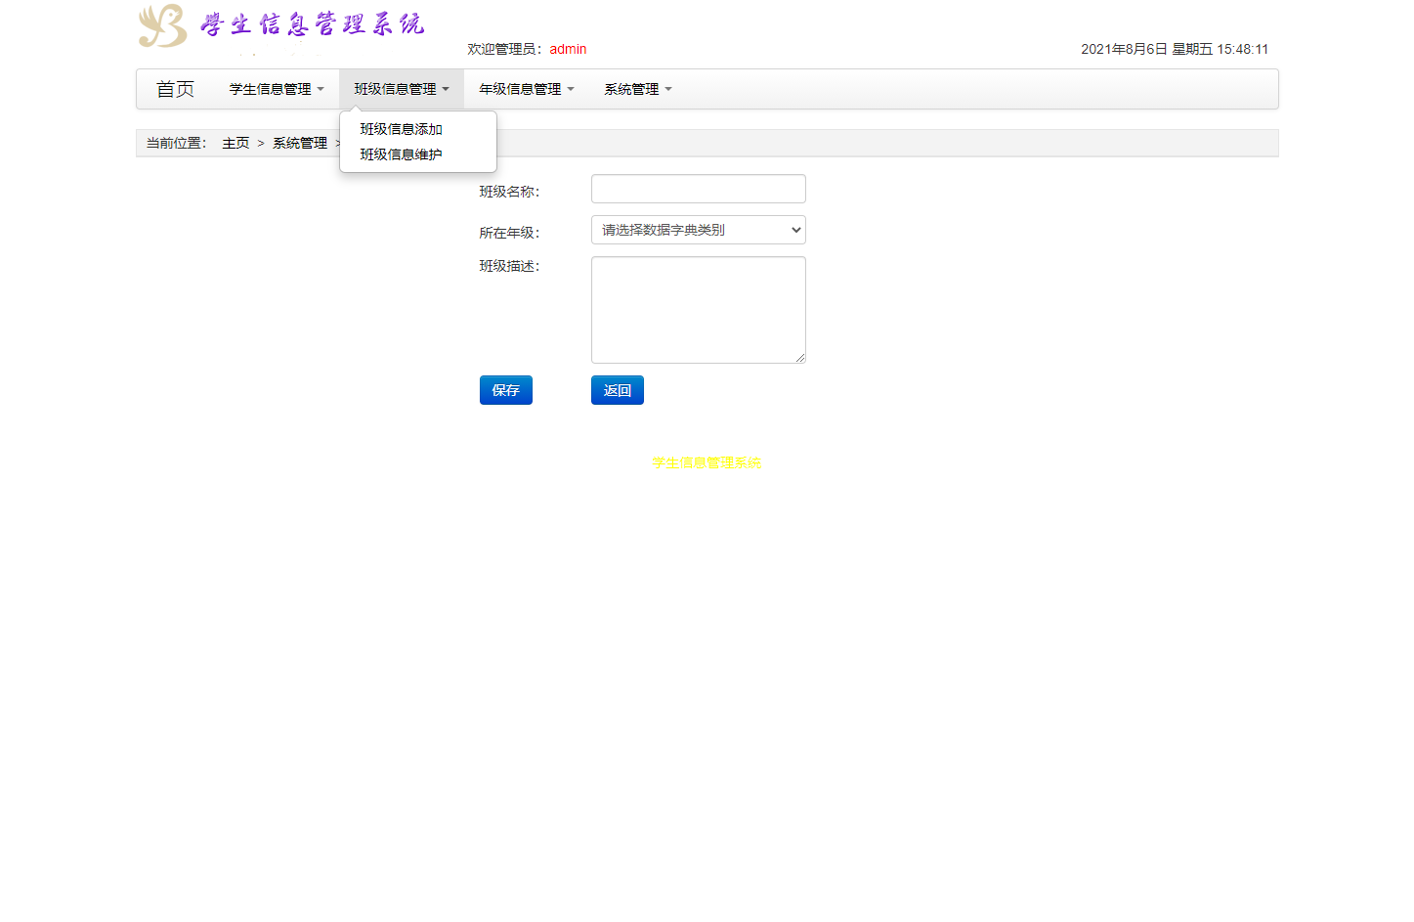Image resolution: width=1414 pixels, height=922 pixels.
Task: Switch to the 首页 navigation tab
Action: (x=175, y=89)
